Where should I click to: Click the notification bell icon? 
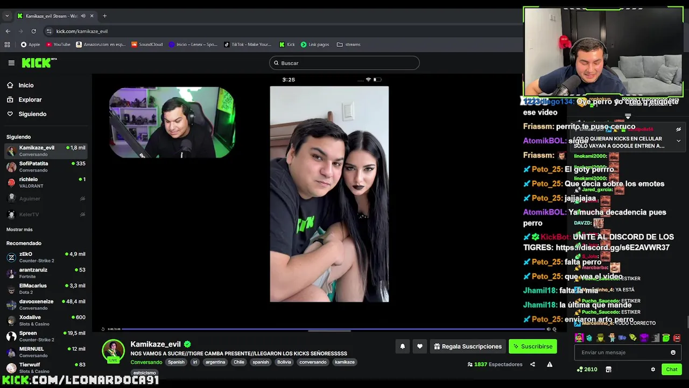402,347
